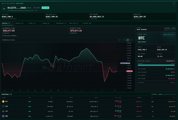178x120 pixels.
Task: Click the Net Exposure row value
Action: pyautogui.click(x=170, y=75)
